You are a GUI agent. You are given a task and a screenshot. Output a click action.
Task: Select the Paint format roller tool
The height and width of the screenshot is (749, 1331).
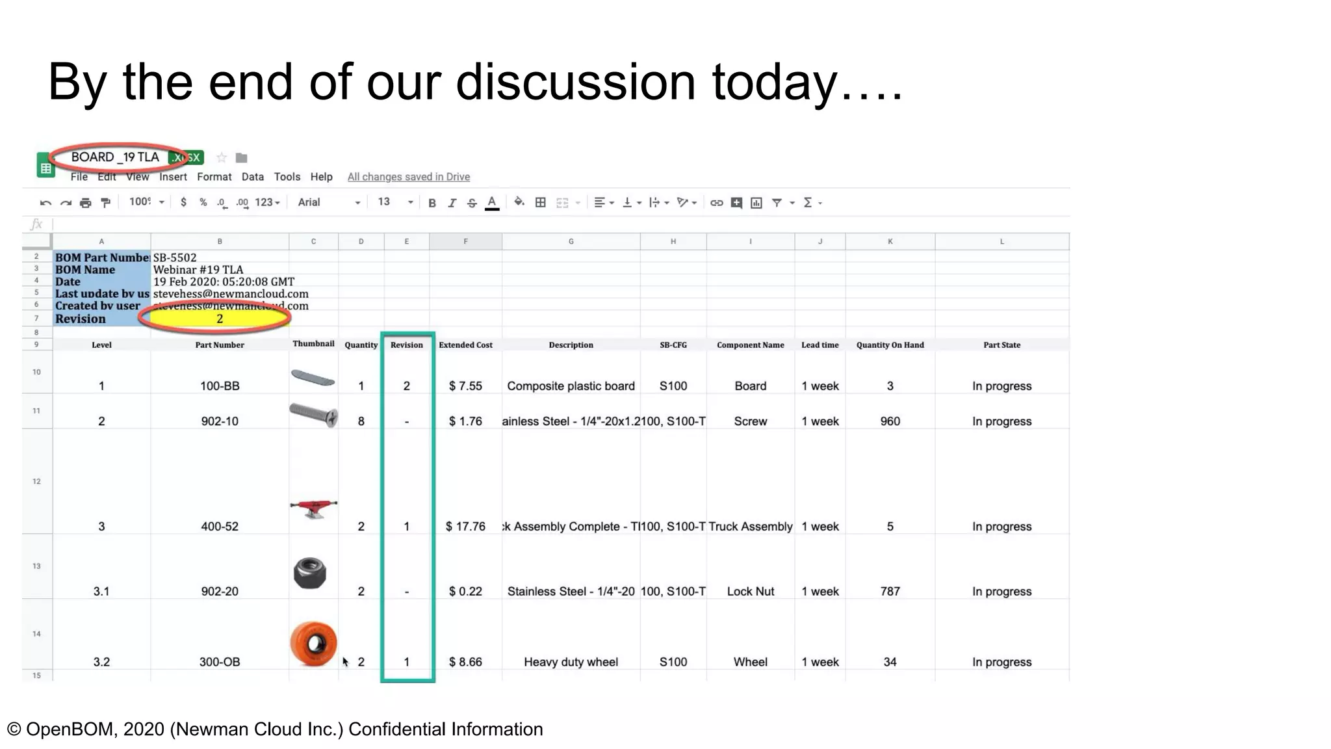105,203
